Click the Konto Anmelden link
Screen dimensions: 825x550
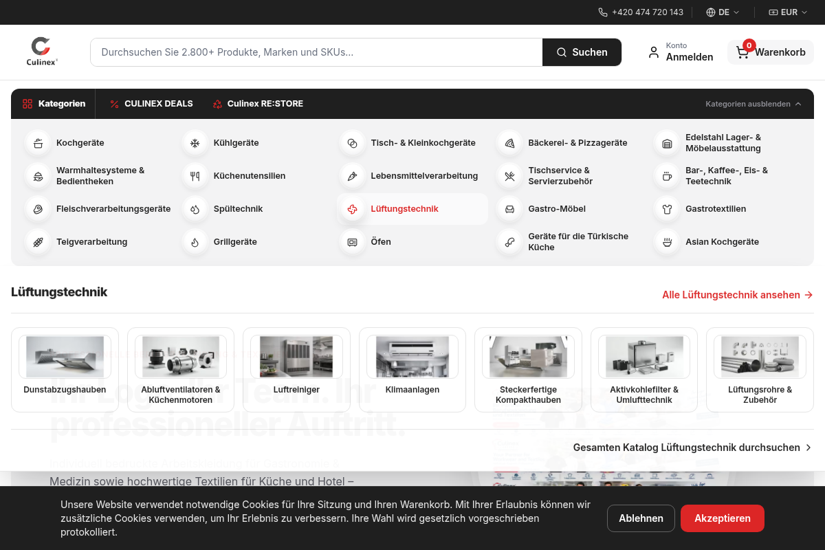(x=681, y=52)
